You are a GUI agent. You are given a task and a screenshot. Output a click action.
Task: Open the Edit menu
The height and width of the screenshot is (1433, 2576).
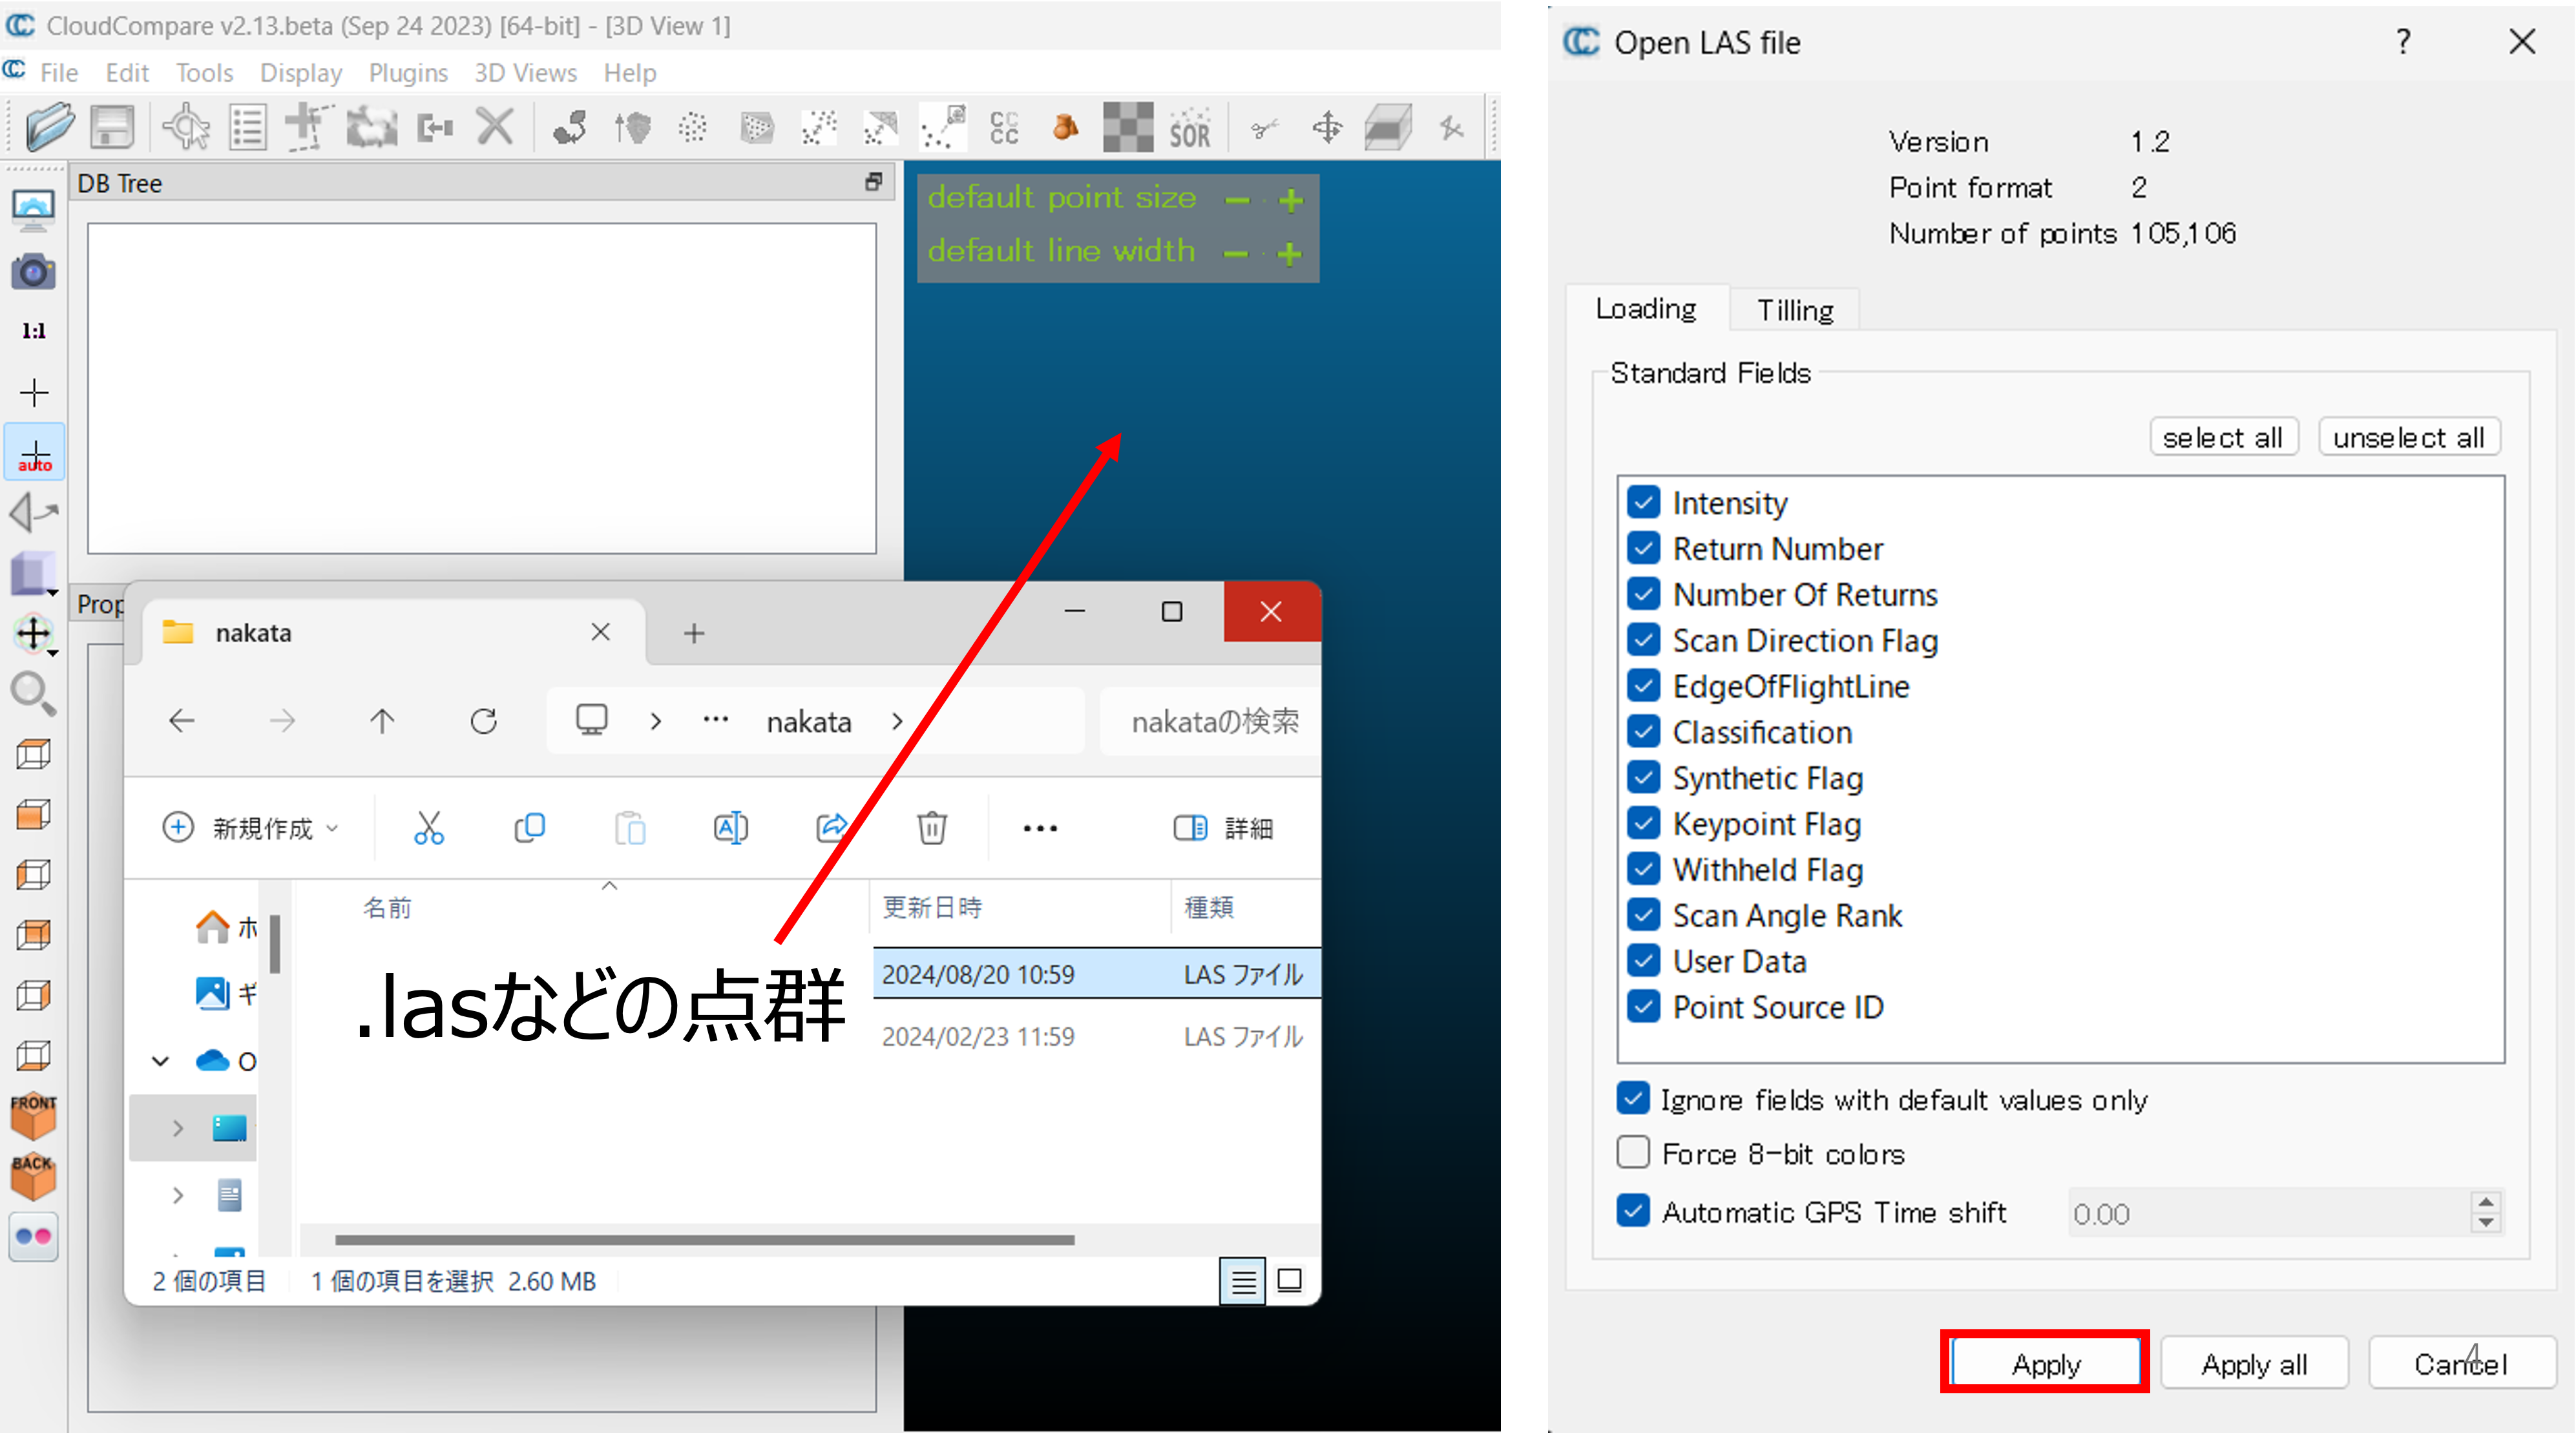point(127,73)
